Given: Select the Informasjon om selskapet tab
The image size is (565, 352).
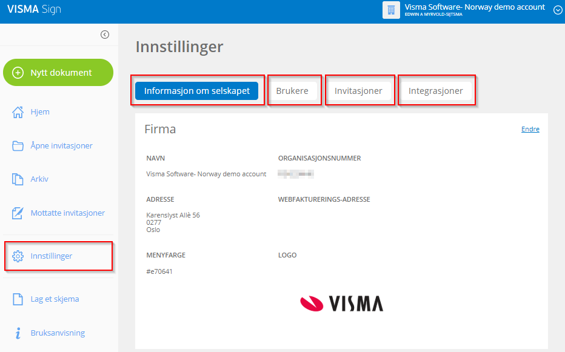Looking at the screenshot, I should coord(197,91).
